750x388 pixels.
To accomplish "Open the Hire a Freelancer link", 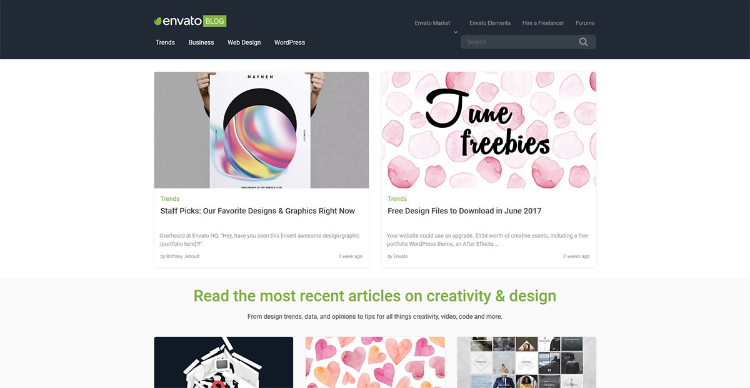I will click(543, 23).
